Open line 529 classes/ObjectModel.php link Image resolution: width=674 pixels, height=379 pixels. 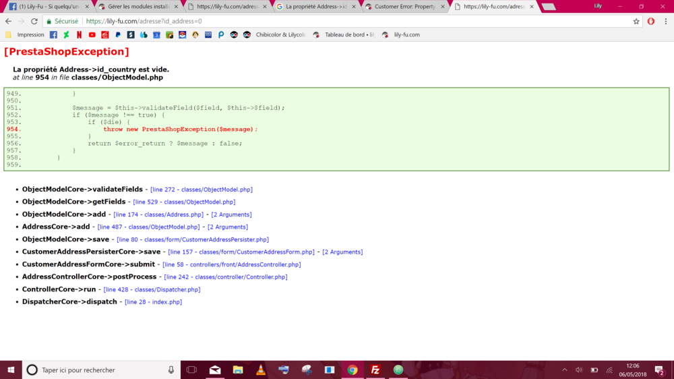(x=185, y=202)
